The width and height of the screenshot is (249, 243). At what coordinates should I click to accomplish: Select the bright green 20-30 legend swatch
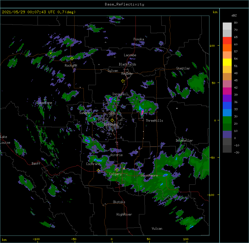pyautogui.click(x=227, y=120)
